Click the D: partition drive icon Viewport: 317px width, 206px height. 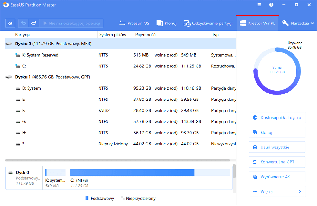tap(18, 89)
